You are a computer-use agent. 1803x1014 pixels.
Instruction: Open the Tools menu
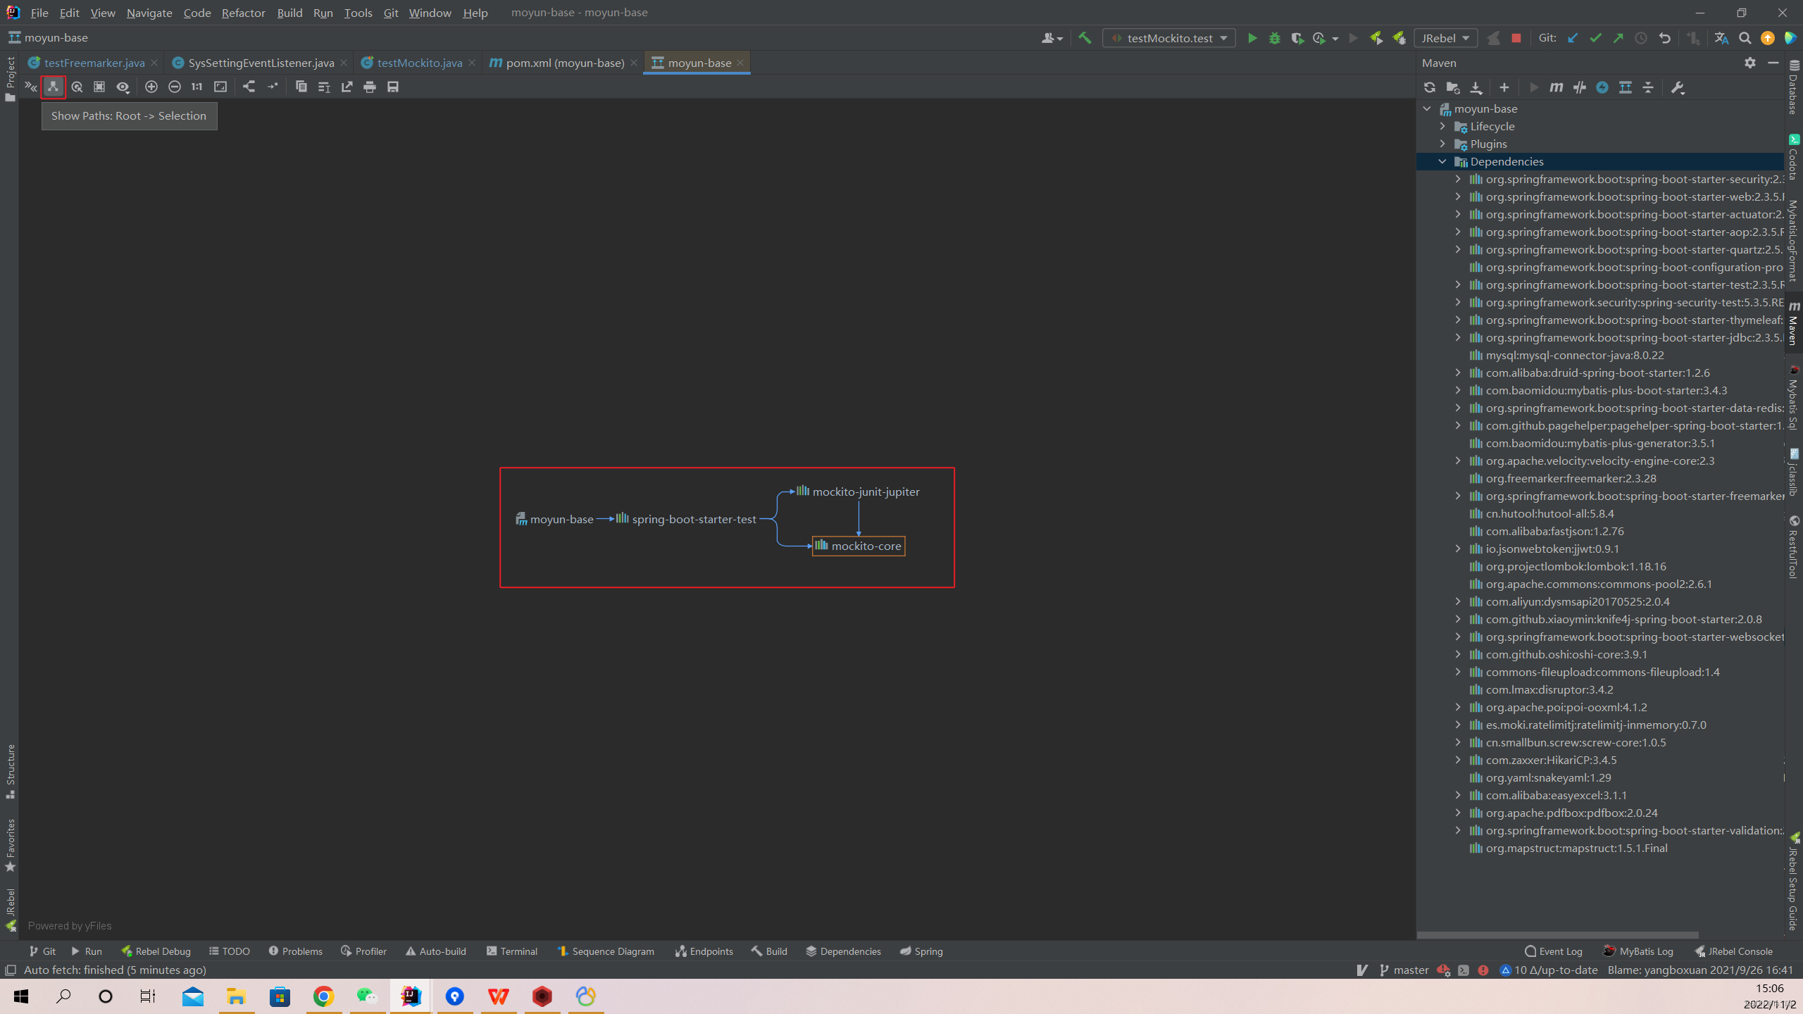click(x=358, y=13)
